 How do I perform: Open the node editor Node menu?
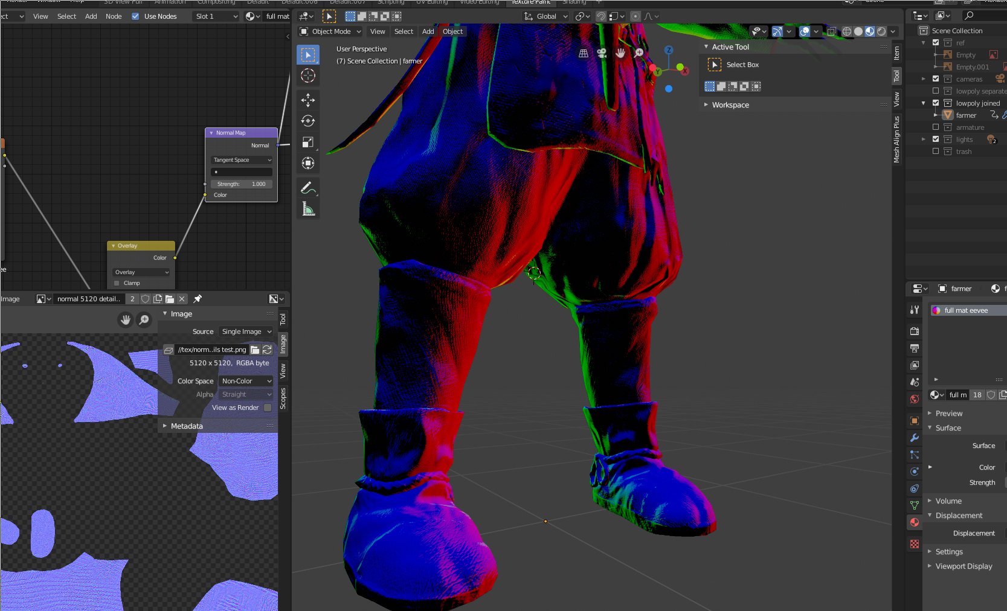click(114, 16)
